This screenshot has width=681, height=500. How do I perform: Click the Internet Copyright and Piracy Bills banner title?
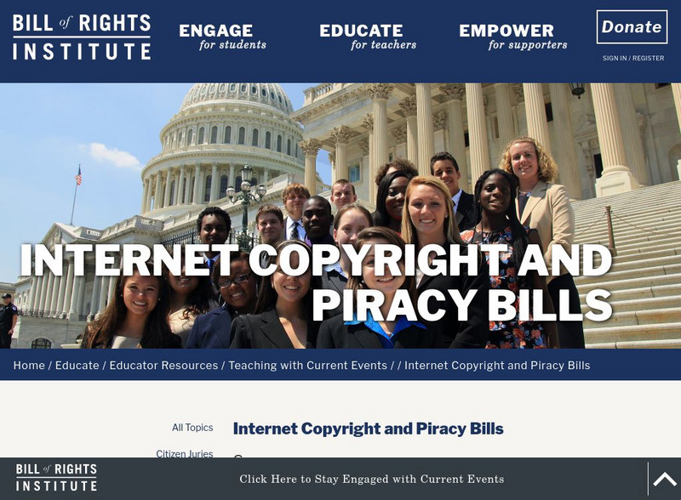pos(316,281)
